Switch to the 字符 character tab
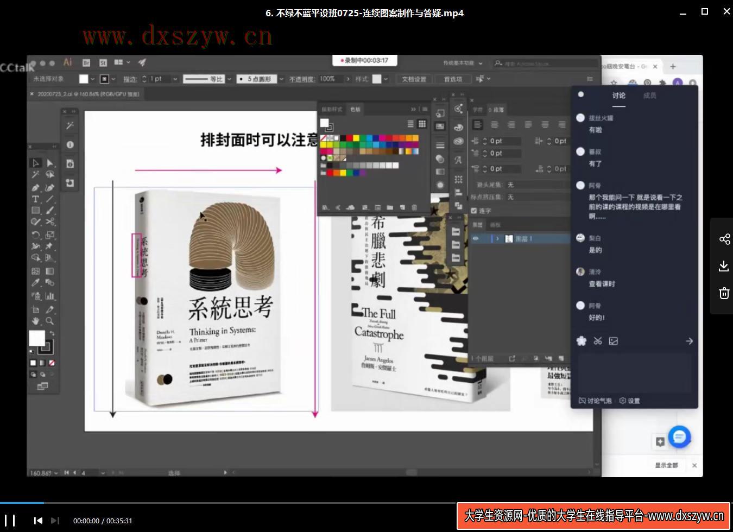Screen dimensions: 733x532 [478, 109]
